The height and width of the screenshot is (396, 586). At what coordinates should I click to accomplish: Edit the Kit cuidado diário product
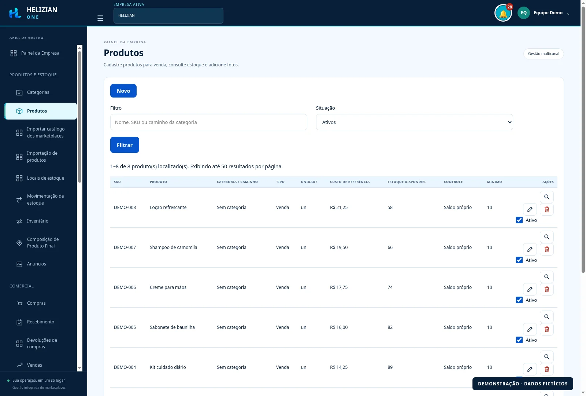pyautogui.click(x=530, y=369)
